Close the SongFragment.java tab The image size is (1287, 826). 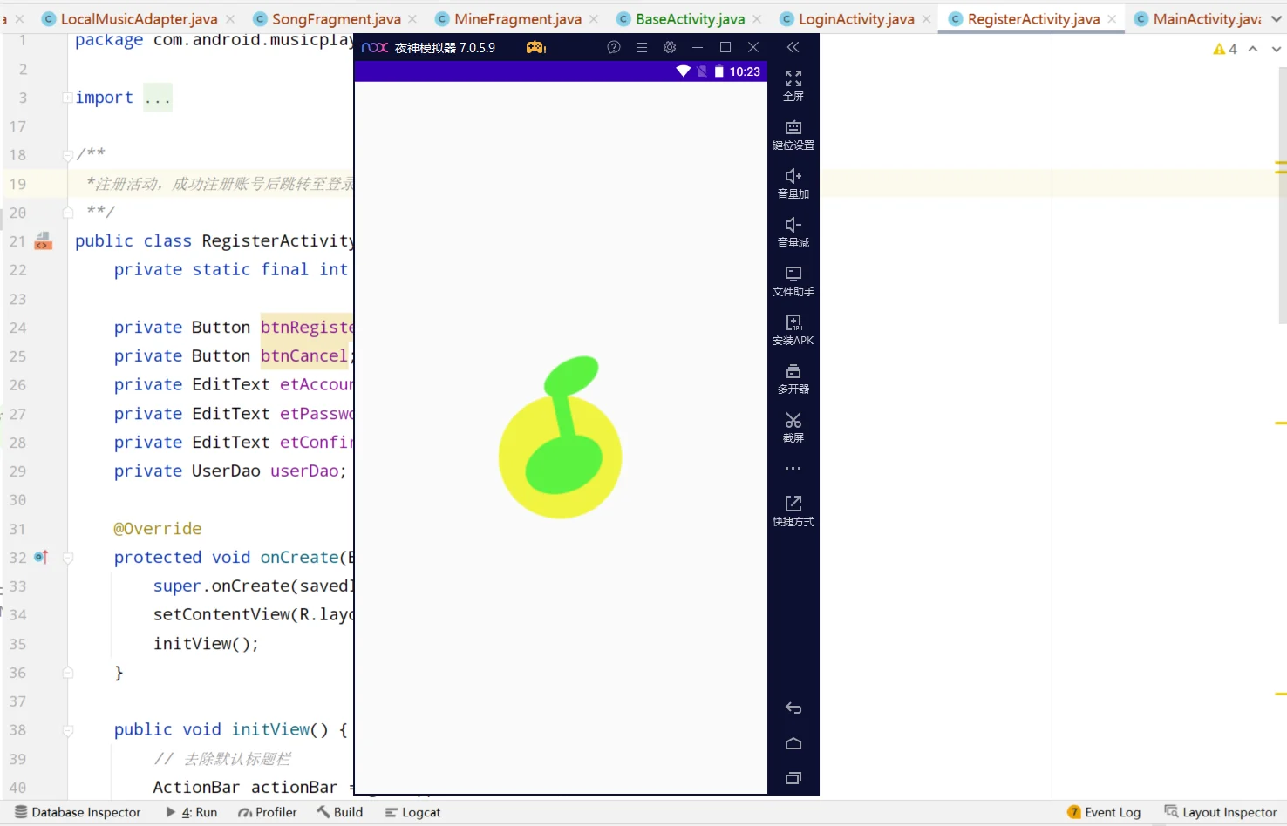click(x=412, y=19)
